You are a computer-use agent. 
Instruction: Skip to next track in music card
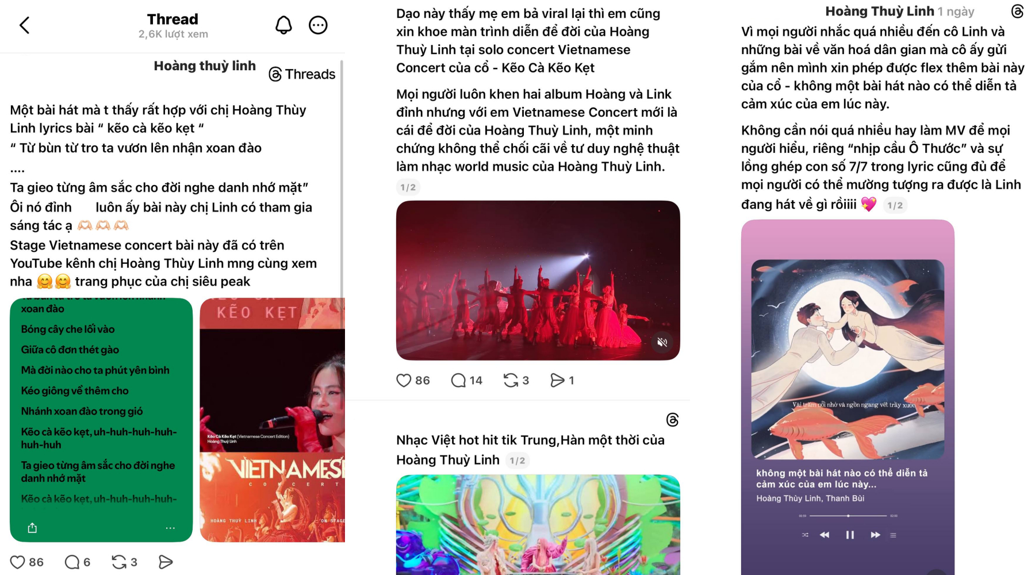[x=875, y=535]
